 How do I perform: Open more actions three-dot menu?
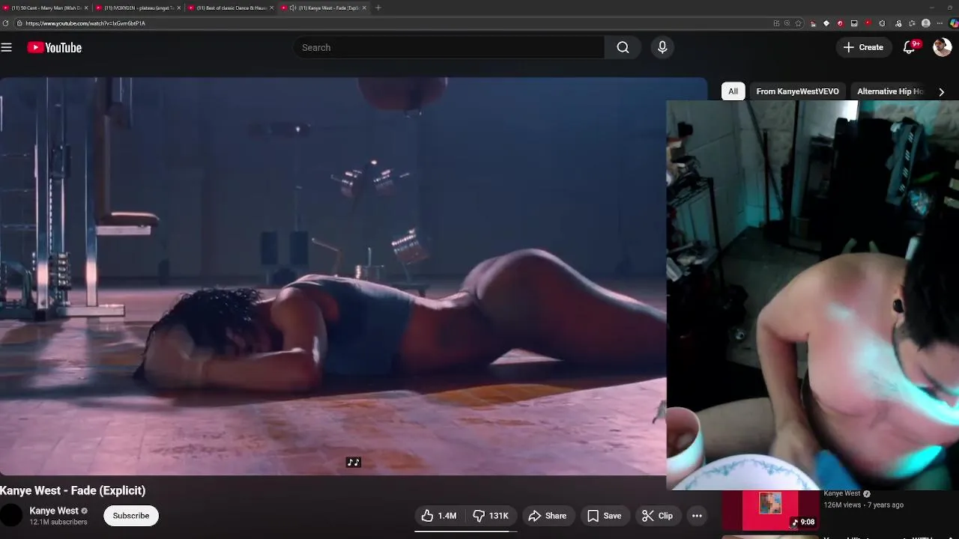(x=697, y=516)
